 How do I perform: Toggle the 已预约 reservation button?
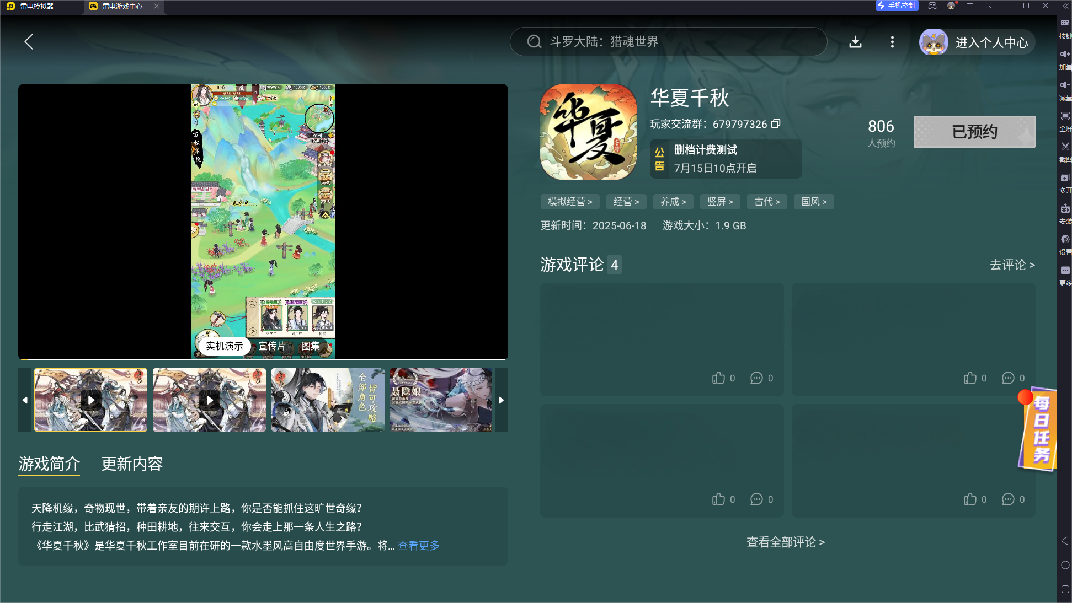point(974,132)
